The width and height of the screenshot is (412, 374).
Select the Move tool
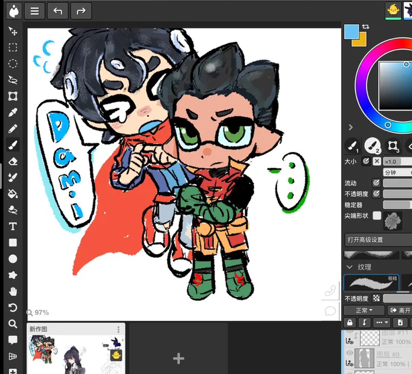pyautogui.click(x=13, y=31)
